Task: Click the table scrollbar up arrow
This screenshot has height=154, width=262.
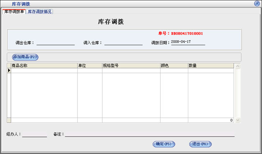Action: 237,66
